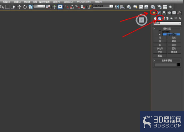Screen dimensions: 184x132
Task: Select the Helpers category icon
Action: coord(172,18)
